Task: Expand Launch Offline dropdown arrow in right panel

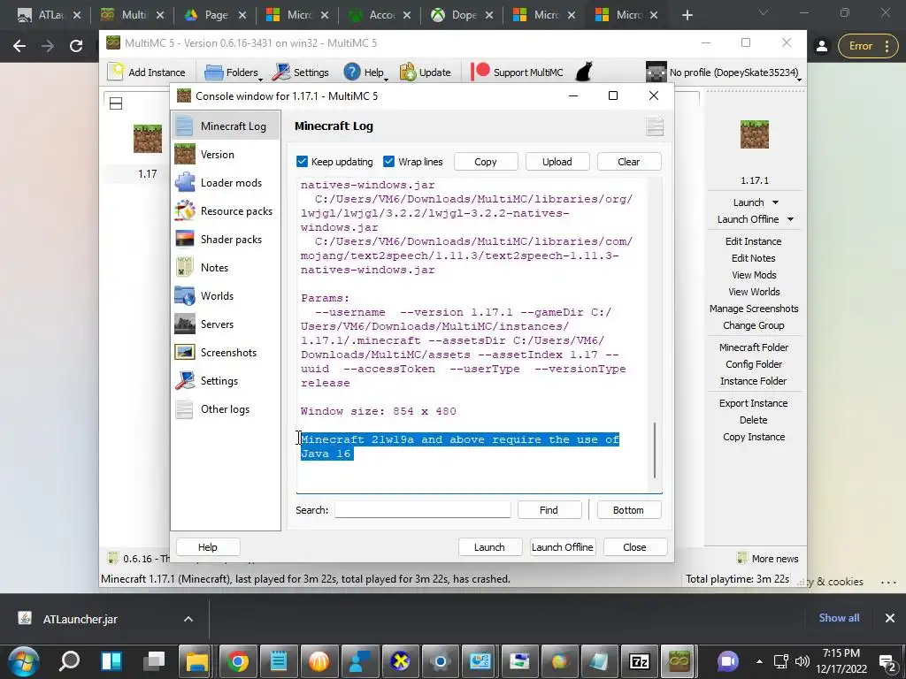Action: tap(790, 219)
